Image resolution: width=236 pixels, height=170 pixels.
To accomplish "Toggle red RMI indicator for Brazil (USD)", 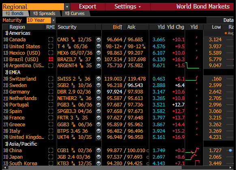I will coord(51,59).
